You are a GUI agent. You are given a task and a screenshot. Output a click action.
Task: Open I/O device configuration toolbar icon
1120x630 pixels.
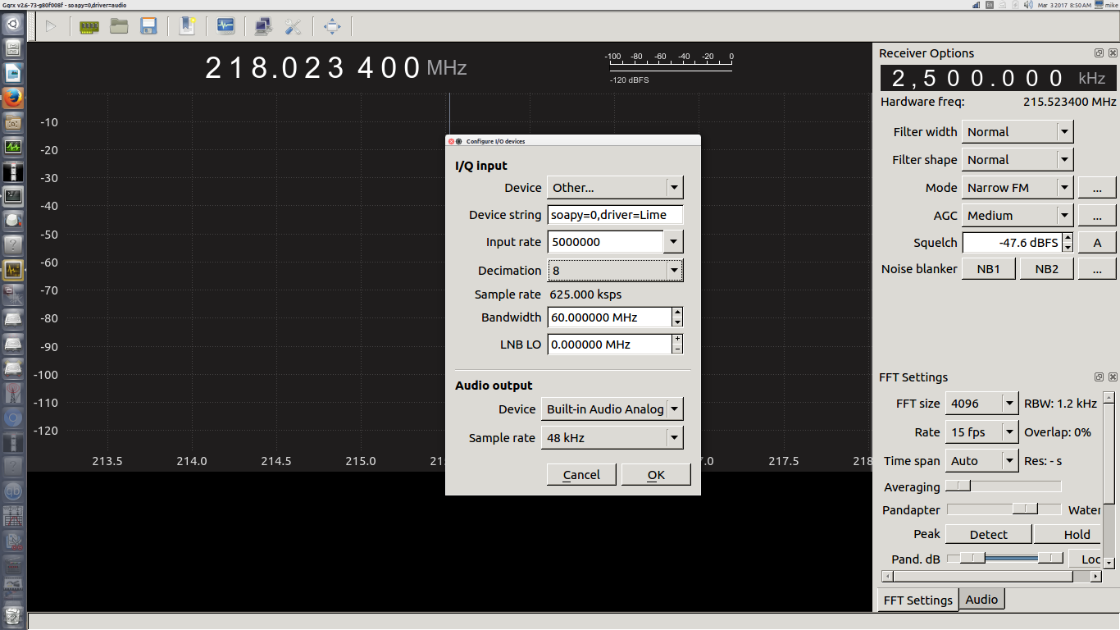pos(89,26)
